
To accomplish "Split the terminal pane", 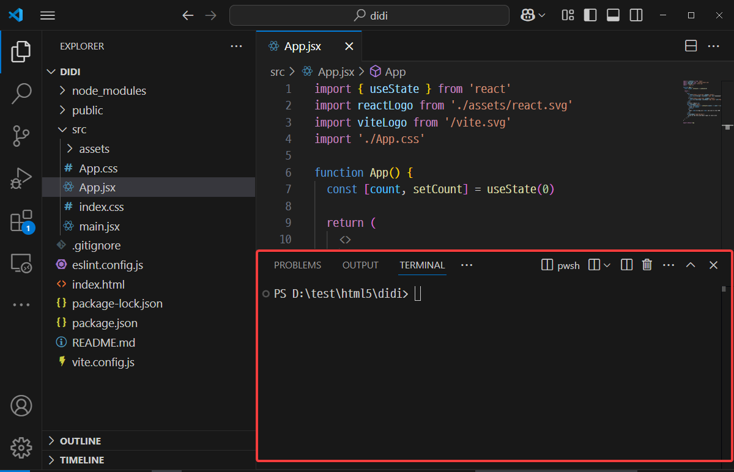I will tap(626, 265).
